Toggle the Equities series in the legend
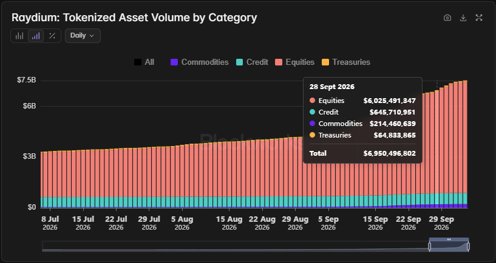This screenshot has height=263, width=496. [295, 62]
